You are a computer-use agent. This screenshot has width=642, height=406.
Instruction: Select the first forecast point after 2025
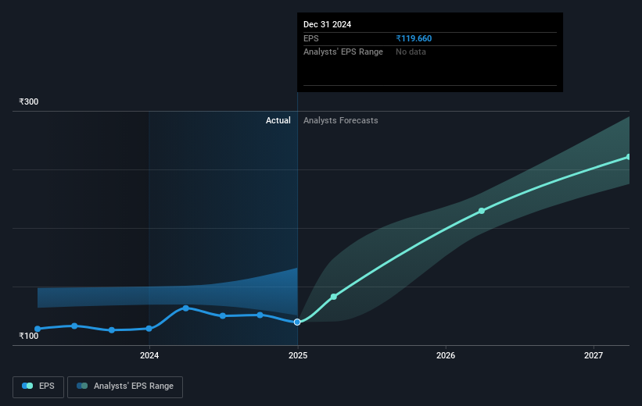click(x=334, y=297)
